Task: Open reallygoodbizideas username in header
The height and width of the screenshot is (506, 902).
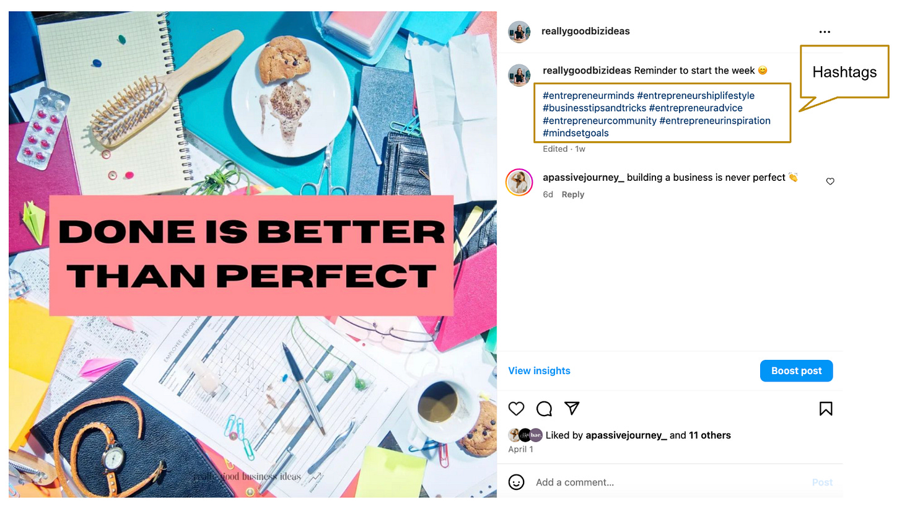Action: [x=585, y=31]
